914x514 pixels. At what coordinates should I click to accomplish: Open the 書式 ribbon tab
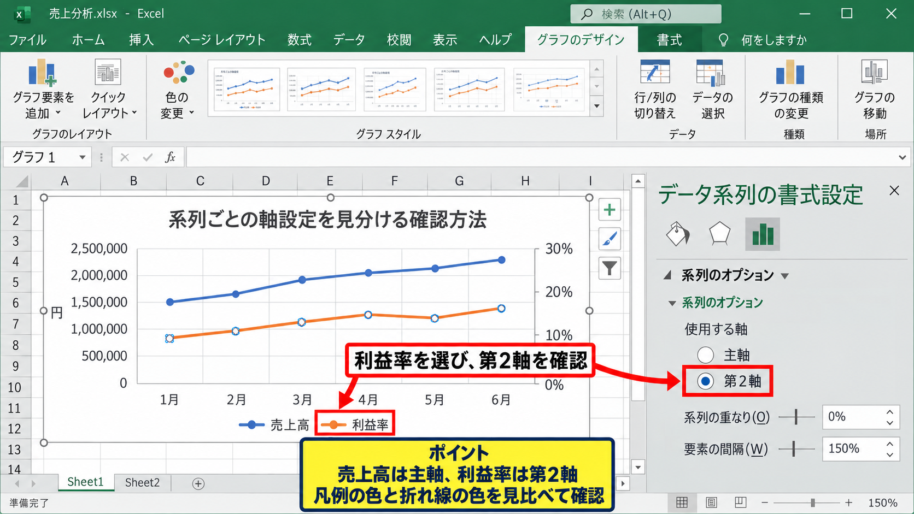click(x=669, y=40)
